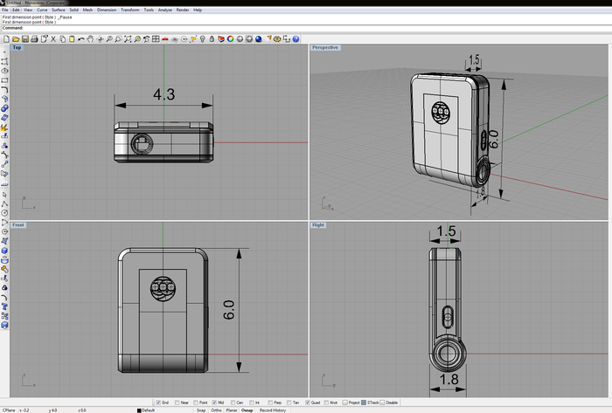Open the Surface menu
This screenshot has height=413, width=612.
pyautogui.click(x=59, y=10)
